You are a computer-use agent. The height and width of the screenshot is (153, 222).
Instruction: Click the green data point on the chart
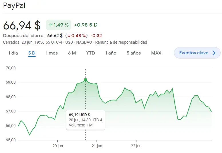click(85, 80)
